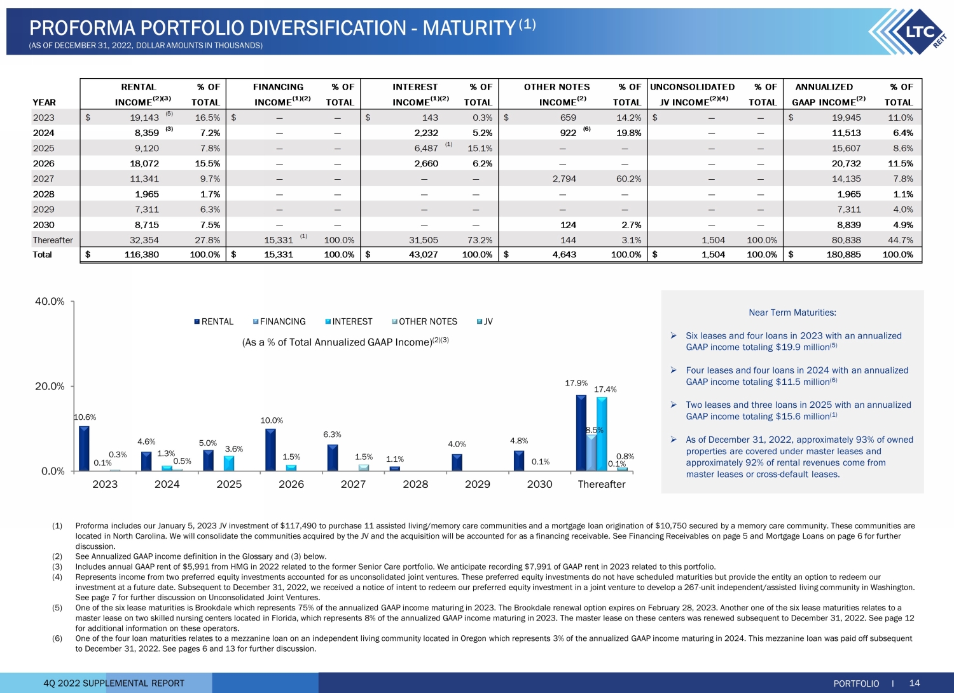Click the INTEREST legend marker
954x693 pixels.
[x=328, y=322]
